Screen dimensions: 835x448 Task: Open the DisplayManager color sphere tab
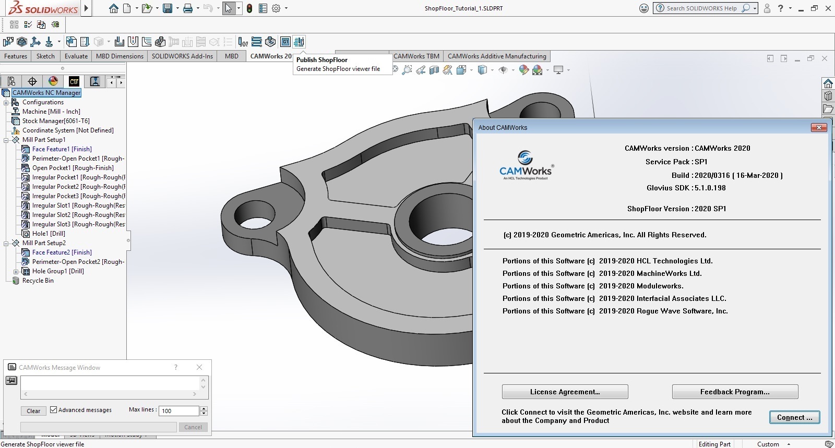(x=53, y=81)
